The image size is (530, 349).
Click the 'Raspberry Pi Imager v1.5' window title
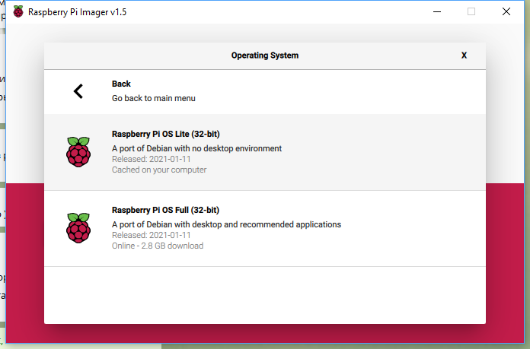(77, 12)
